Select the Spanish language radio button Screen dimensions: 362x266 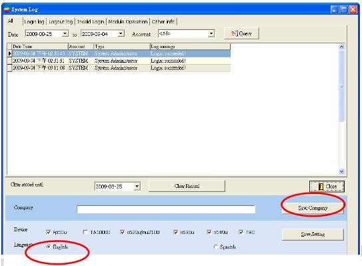216,247
